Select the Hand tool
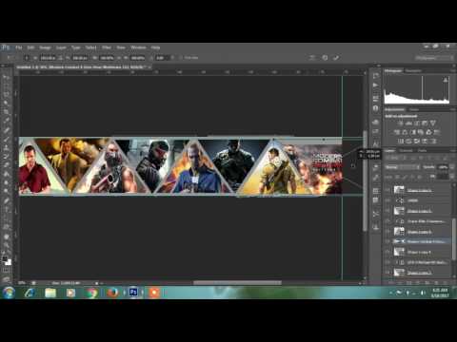The width and height of the screenshot is (457, 342). point(7,237)
